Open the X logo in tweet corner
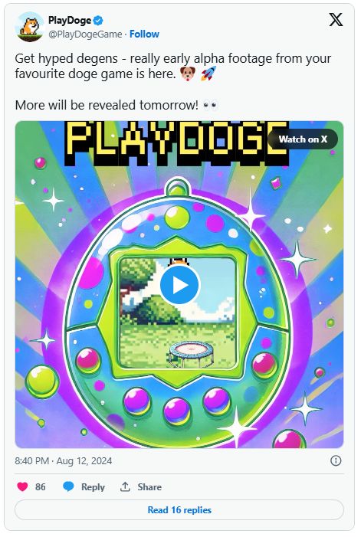 [336, 19]
